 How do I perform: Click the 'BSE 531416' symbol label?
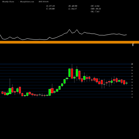[44, 2]
